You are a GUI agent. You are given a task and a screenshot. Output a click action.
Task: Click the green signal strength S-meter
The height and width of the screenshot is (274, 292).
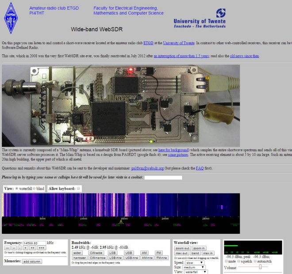(253, 247)
